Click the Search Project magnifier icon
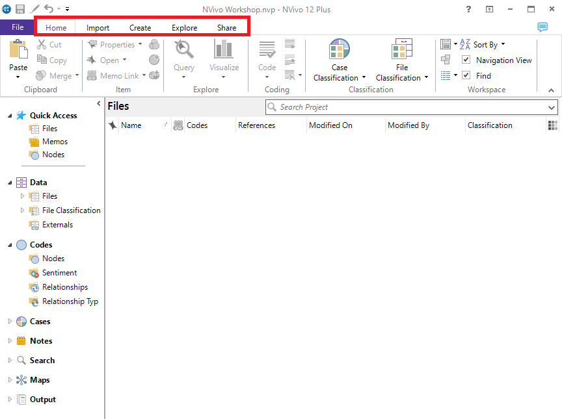The height and width of the screenshot is (419, 562). pyautogui.click(x=272, y=107)
